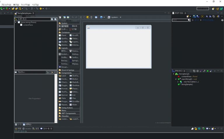This screenshot has width=224, height=139.
Task: Switch to the デザイン tab
Action: pyautogui.click(x=27, y=124)
